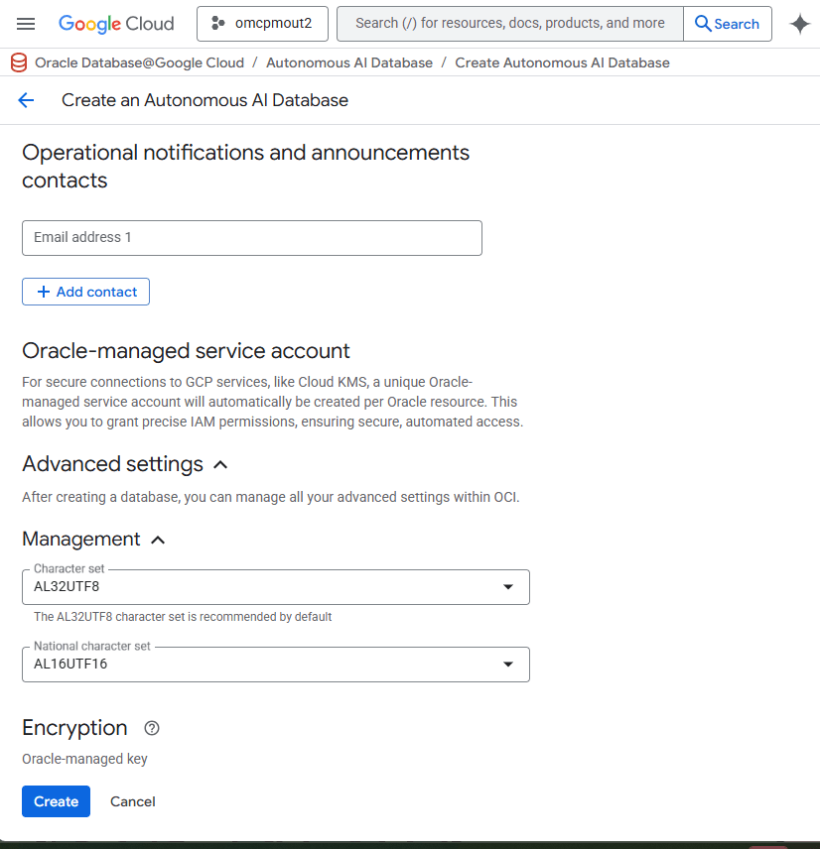Navigate to Autonomous AI Database breadcrumb

pos(348,61)
